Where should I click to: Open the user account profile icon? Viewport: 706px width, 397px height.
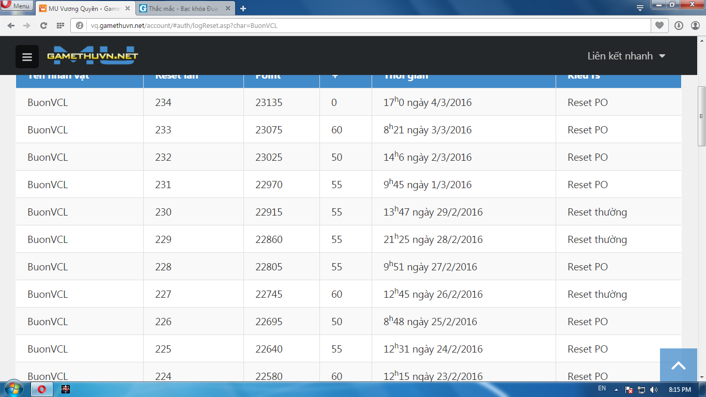pyautogui.click(x=695, y=25)
